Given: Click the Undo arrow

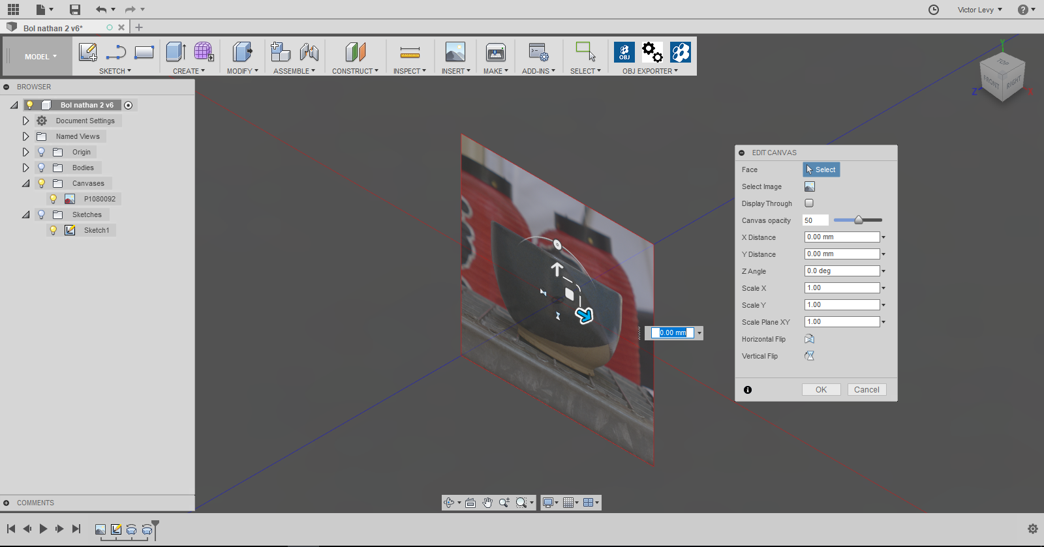Looking at the screenshot, I should click(x=100, y=9).
